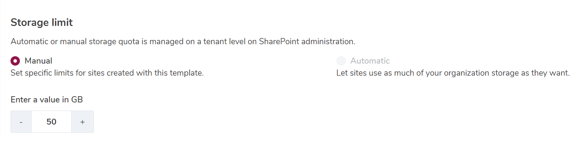
Task: Click the 'Let sites use as much' description
Action: point(453,73)
